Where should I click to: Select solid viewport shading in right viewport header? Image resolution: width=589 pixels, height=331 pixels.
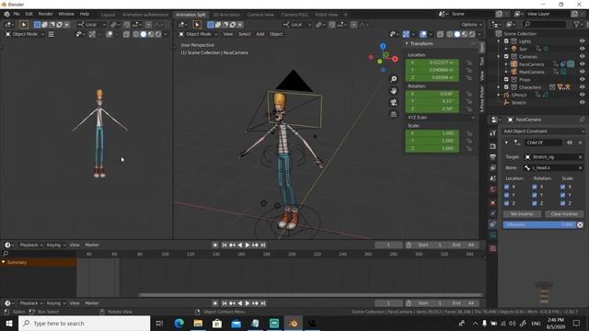(x=457, y=34)
